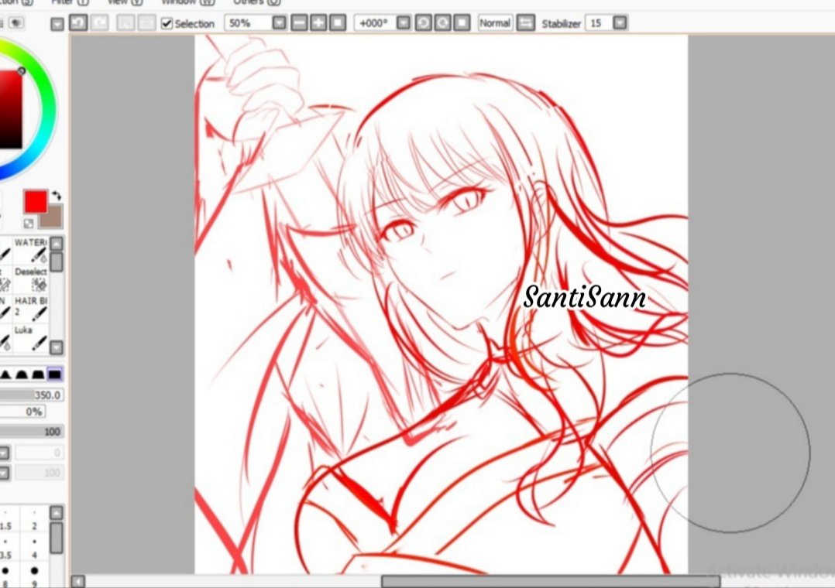Screen dimensions: 835x588
Task: Click the Stabilizer label
Action: click(561, 24)
